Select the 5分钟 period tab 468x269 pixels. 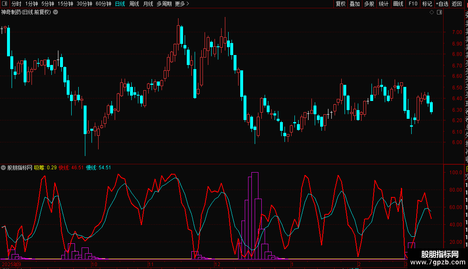(48, 4)
